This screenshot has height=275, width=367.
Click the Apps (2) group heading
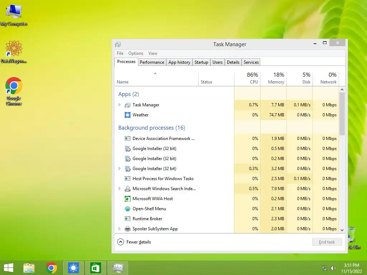[129, 94]
